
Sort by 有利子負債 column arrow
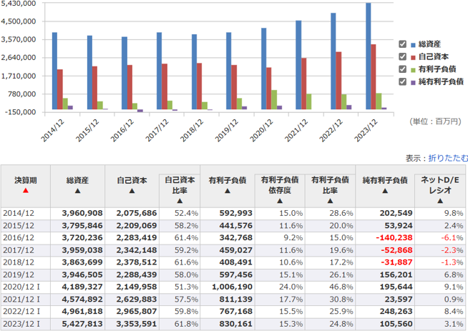(x=227, y=191)
